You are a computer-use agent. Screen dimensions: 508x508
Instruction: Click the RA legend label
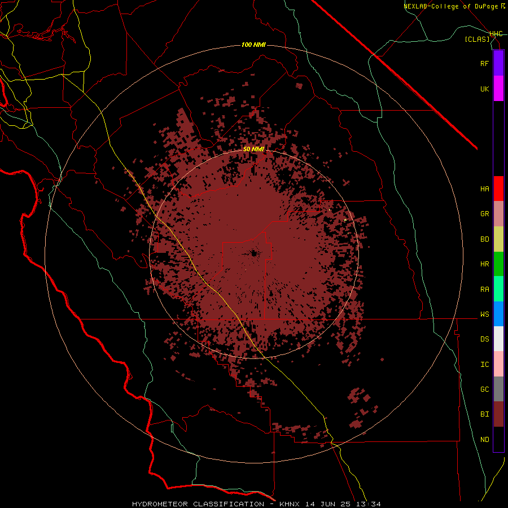point(484,290)
